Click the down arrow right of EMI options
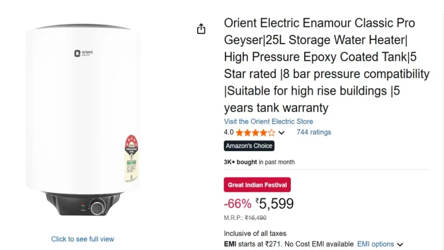This screenshot has width=444, height=250. 400,245
